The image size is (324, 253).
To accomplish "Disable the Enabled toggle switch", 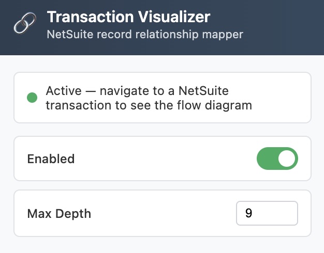I will coord(277,159).
